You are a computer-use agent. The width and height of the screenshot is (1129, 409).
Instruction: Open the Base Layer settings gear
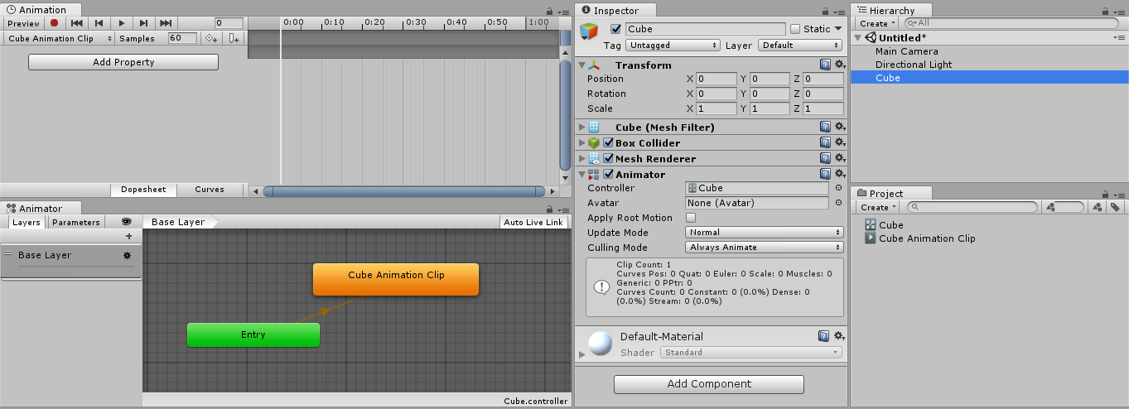pos(127,256)
